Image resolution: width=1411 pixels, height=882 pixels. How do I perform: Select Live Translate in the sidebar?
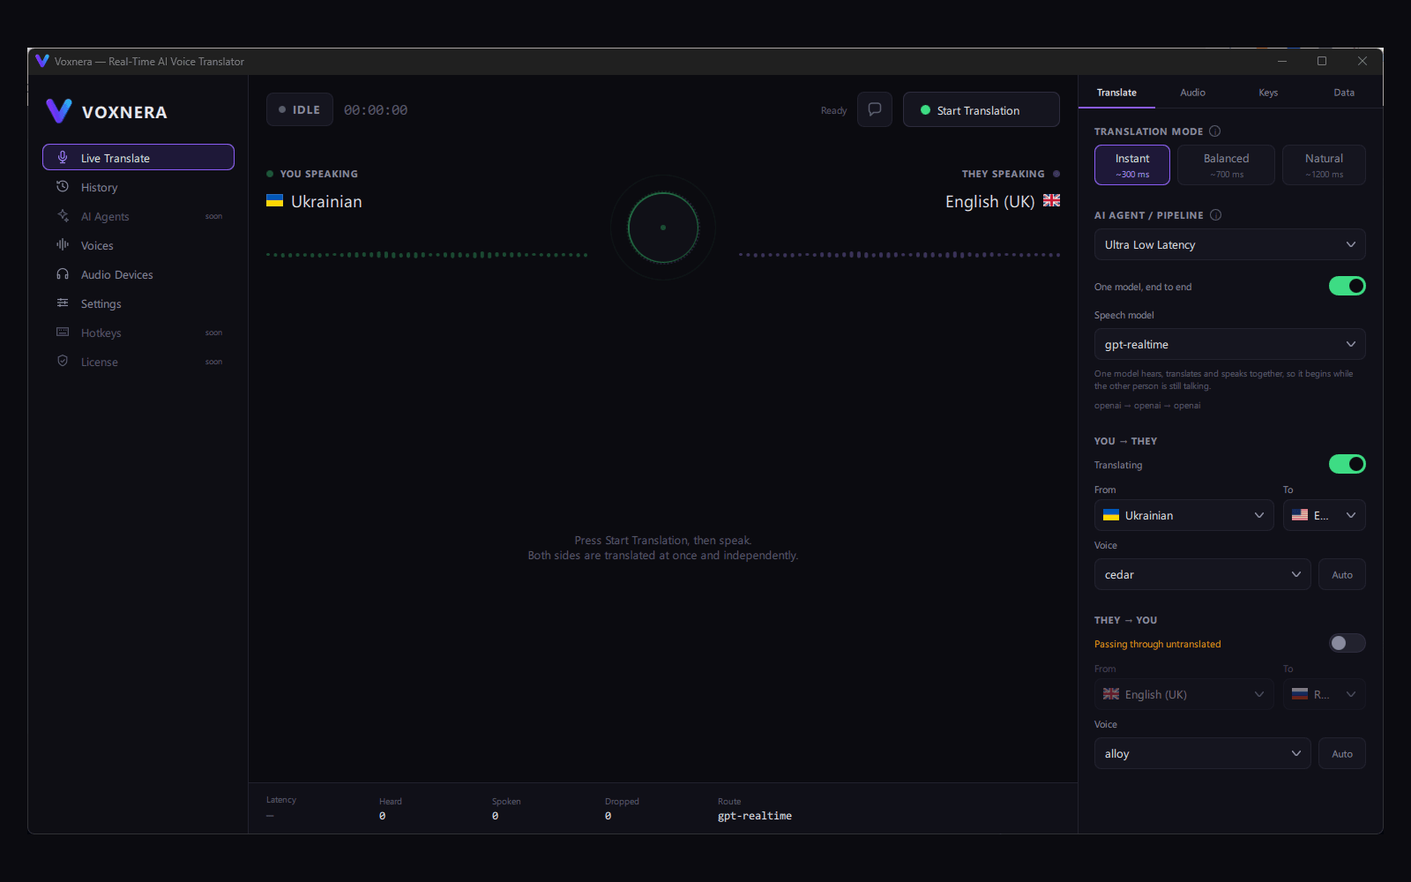click(138, 158)
